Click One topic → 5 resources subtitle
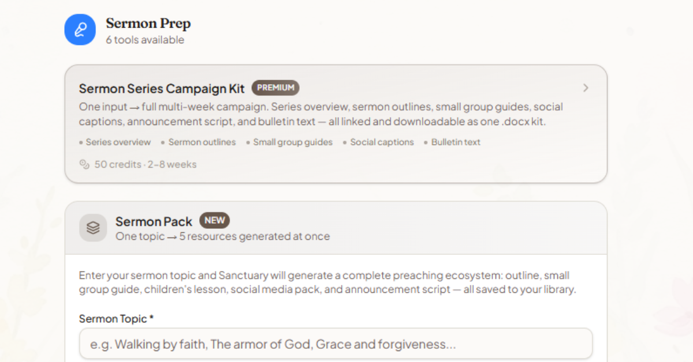This screenshot has width=693, height=362. click(223, 236)
